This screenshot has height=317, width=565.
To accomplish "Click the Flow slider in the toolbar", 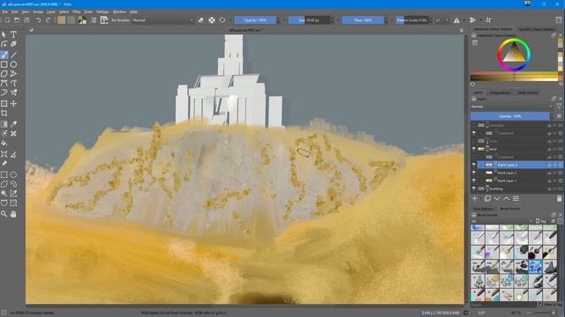I will [363, 20].
